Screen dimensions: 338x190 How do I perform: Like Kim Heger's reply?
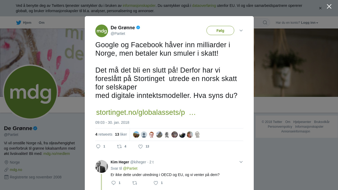tap(158, 183)
